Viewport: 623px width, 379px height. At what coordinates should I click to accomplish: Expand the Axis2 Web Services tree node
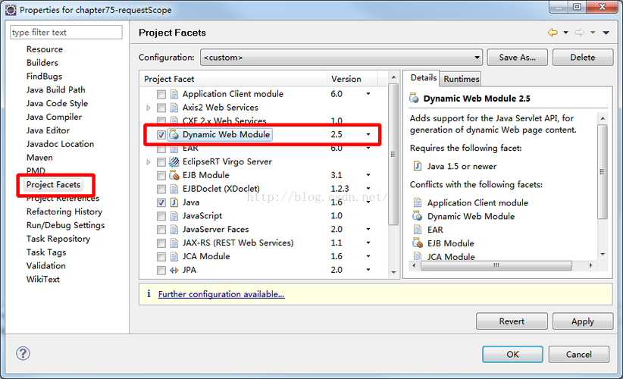pos(149,108)
